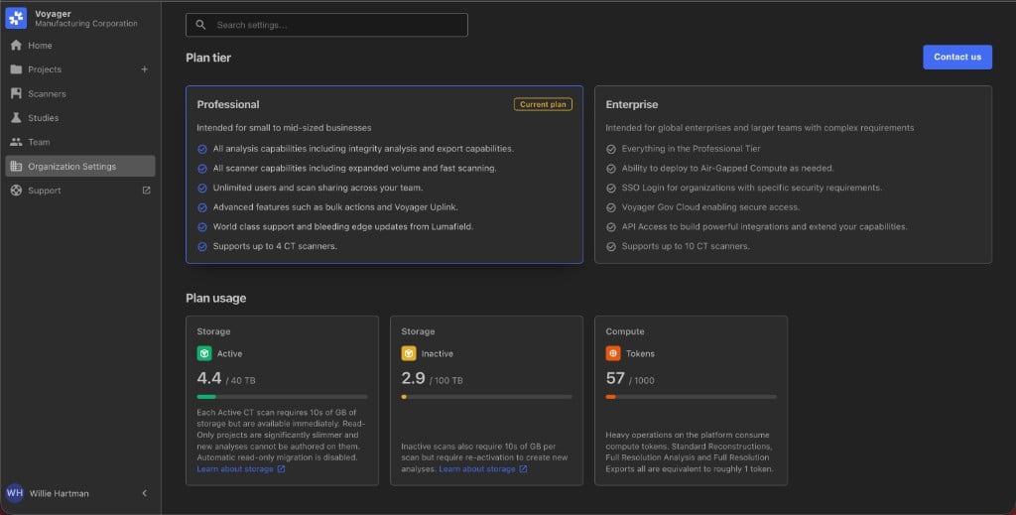1016x515 pixels.
Task: Click the Support lifebuoy icon
Action: [16, 191]
